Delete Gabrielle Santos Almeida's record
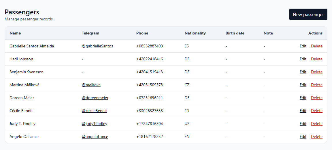 [316, 46]
